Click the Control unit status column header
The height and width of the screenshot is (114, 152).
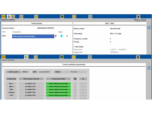59,79
